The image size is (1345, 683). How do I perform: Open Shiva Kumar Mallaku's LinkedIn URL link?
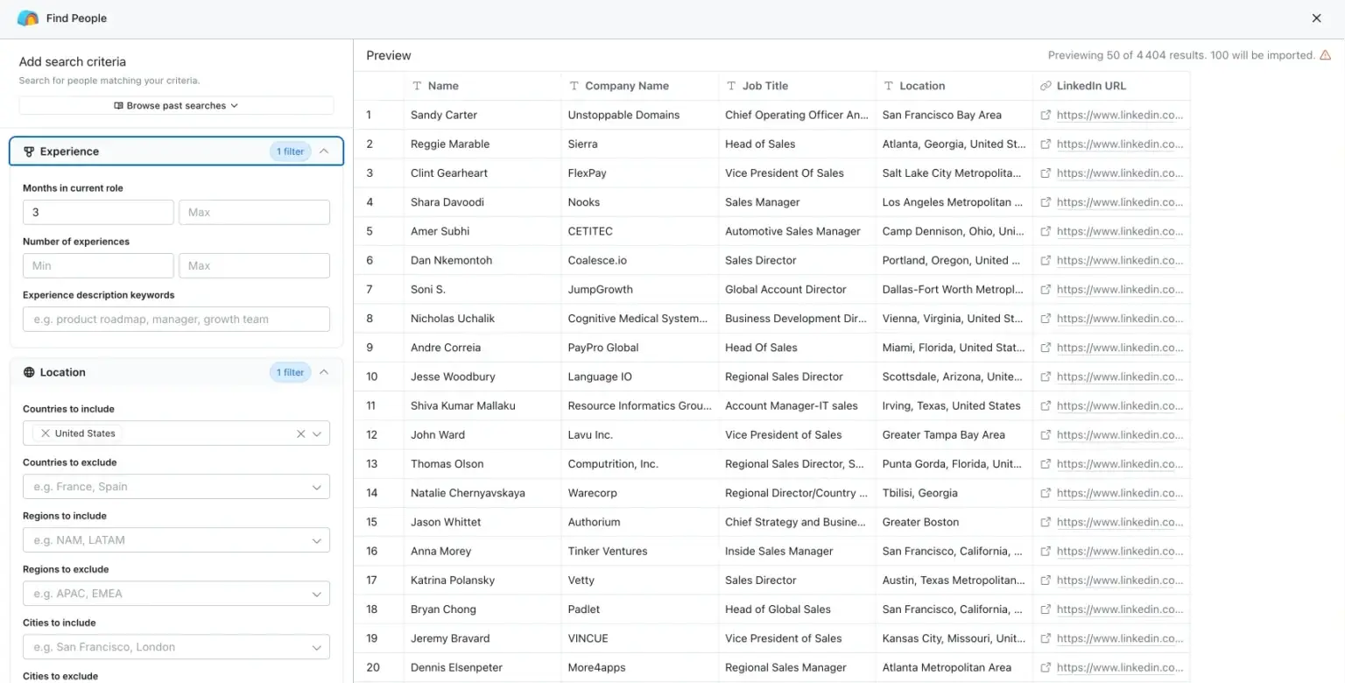pos(1120,405)
